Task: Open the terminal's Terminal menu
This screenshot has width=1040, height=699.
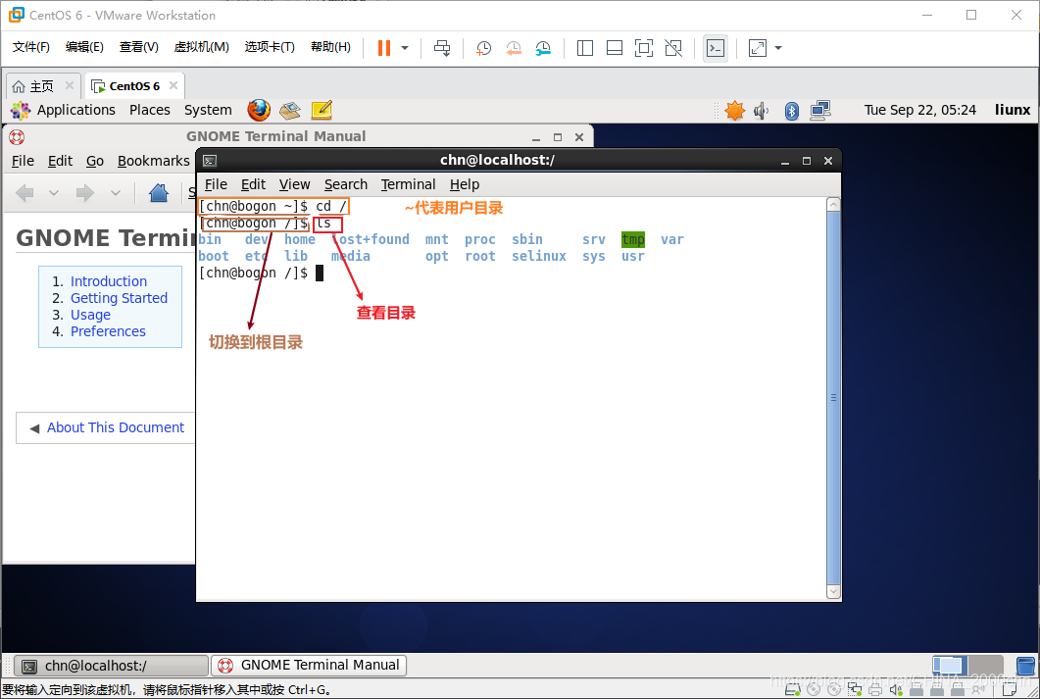Action: (x=408, y=184)
